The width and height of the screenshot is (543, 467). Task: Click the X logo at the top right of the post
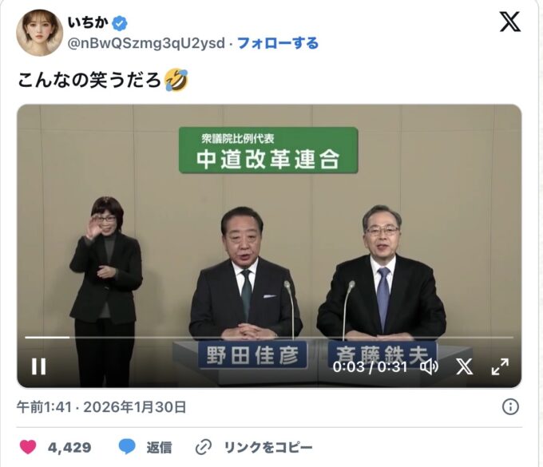point(509,22)
